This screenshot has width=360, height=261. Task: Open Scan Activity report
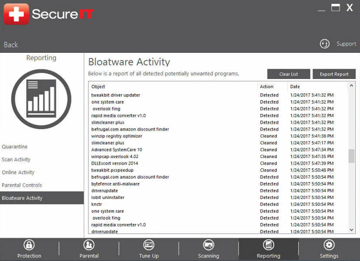click(x=16, y=160)
